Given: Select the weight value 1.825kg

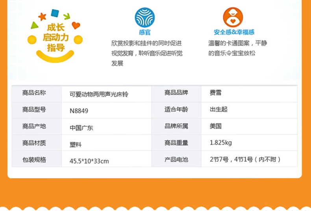Looking at the screenshot, I should 221,143.
